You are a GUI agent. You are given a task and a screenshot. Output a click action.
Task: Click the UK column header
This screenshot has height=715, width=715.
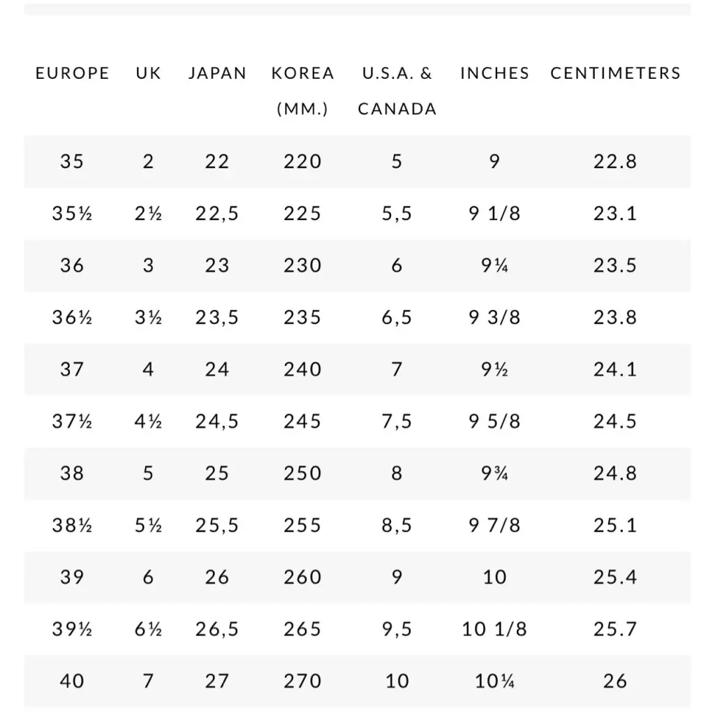tap(149, 73)
